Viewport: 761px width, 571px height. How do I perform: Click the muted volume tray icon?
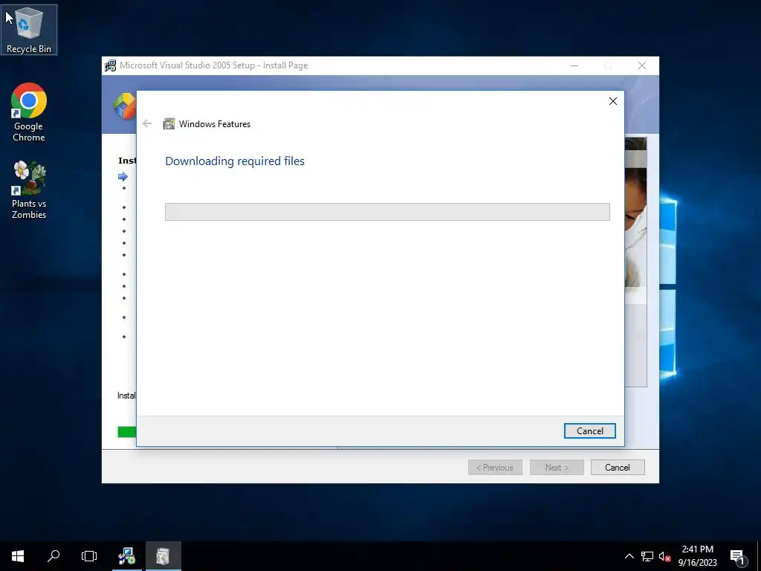pos(664,556)
